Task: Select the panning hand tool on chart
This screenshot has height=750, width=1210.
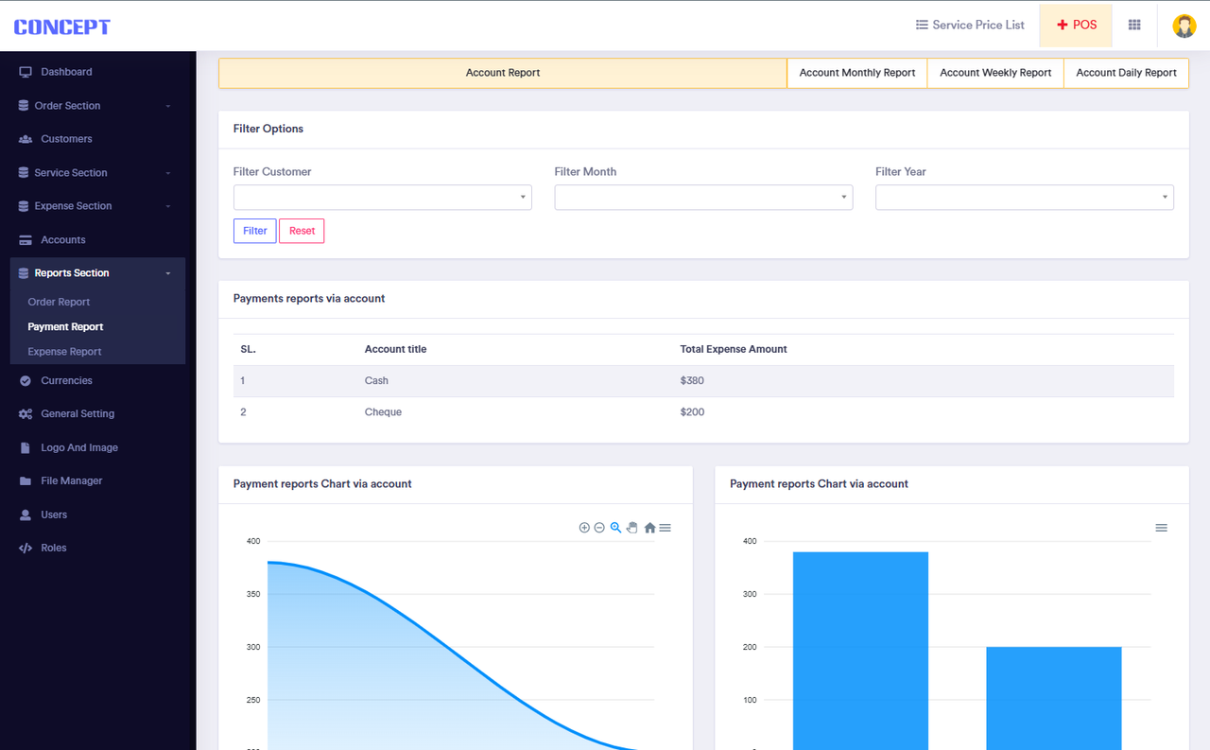Action: point(632,528)
